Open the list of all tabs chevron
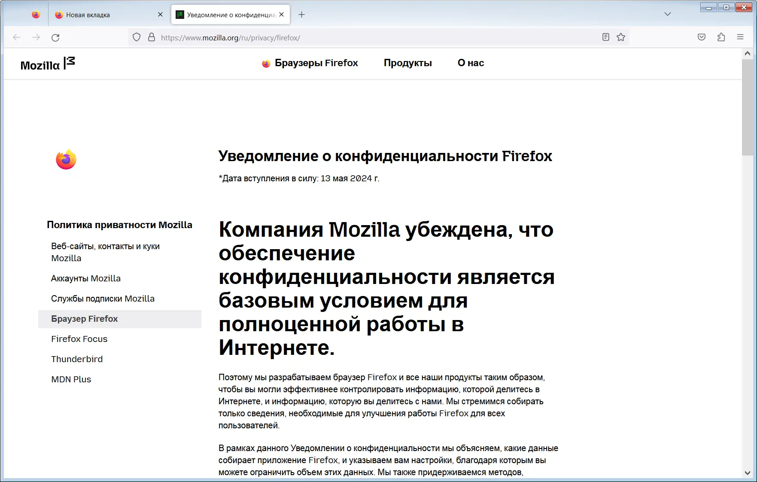The width and height of the screenshot is (757, 482). point(667,14)
